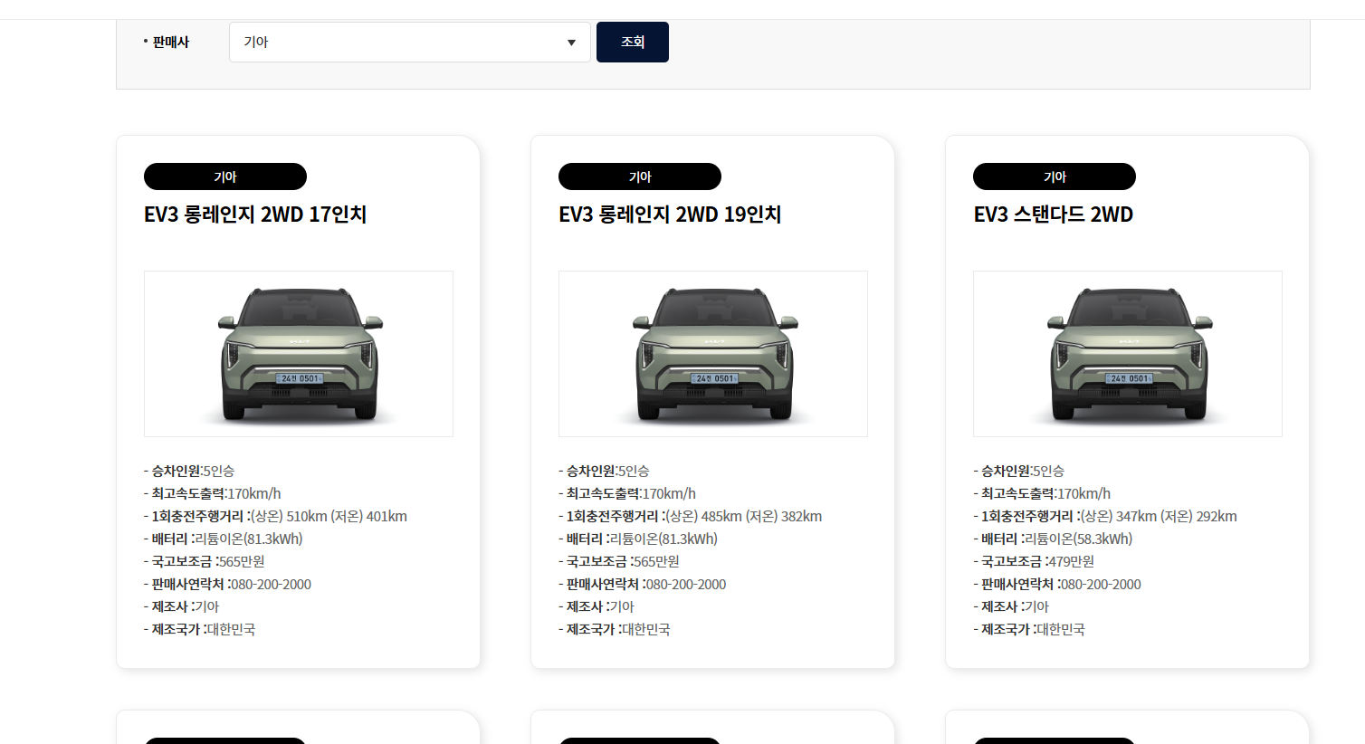Click battery text 리튬이온(58.3kWh)
This screenshot has height=744, width=1365.
point(1079,539)
